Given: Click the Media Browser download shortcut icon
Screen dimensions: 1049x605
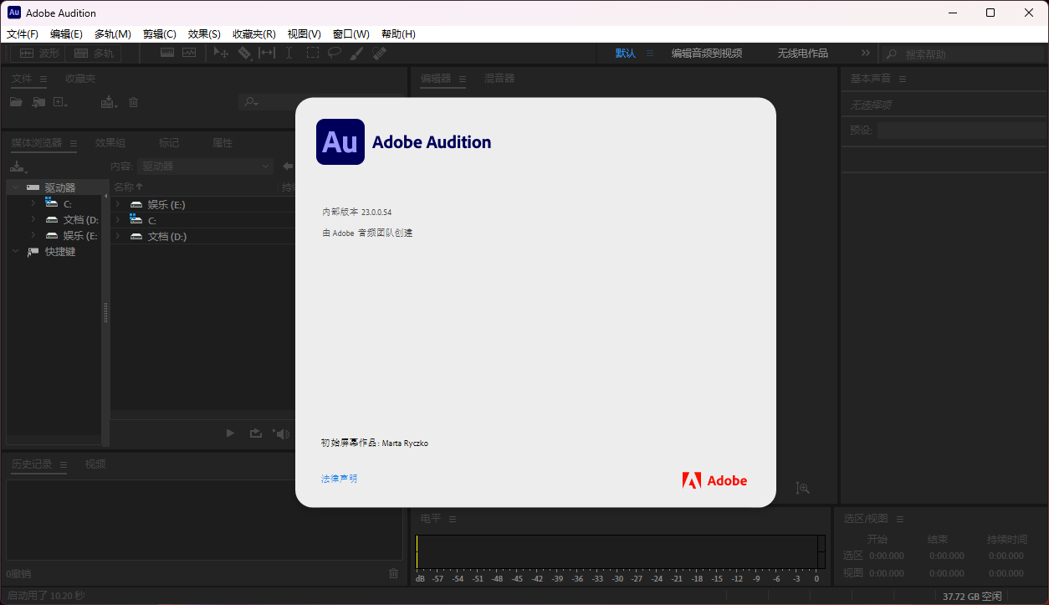Looking at the screenshot, I should pos(18,166).
